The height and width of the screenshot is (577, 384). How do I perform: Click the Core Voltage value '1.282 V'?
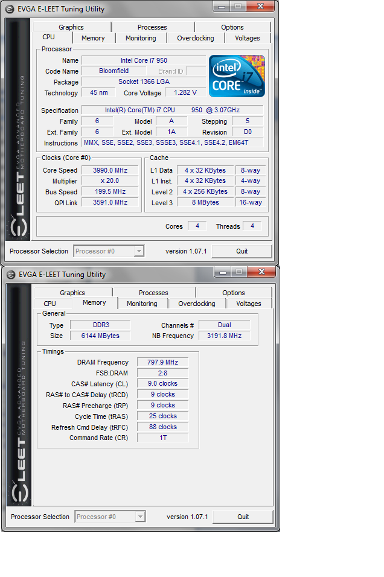point(185,93)
